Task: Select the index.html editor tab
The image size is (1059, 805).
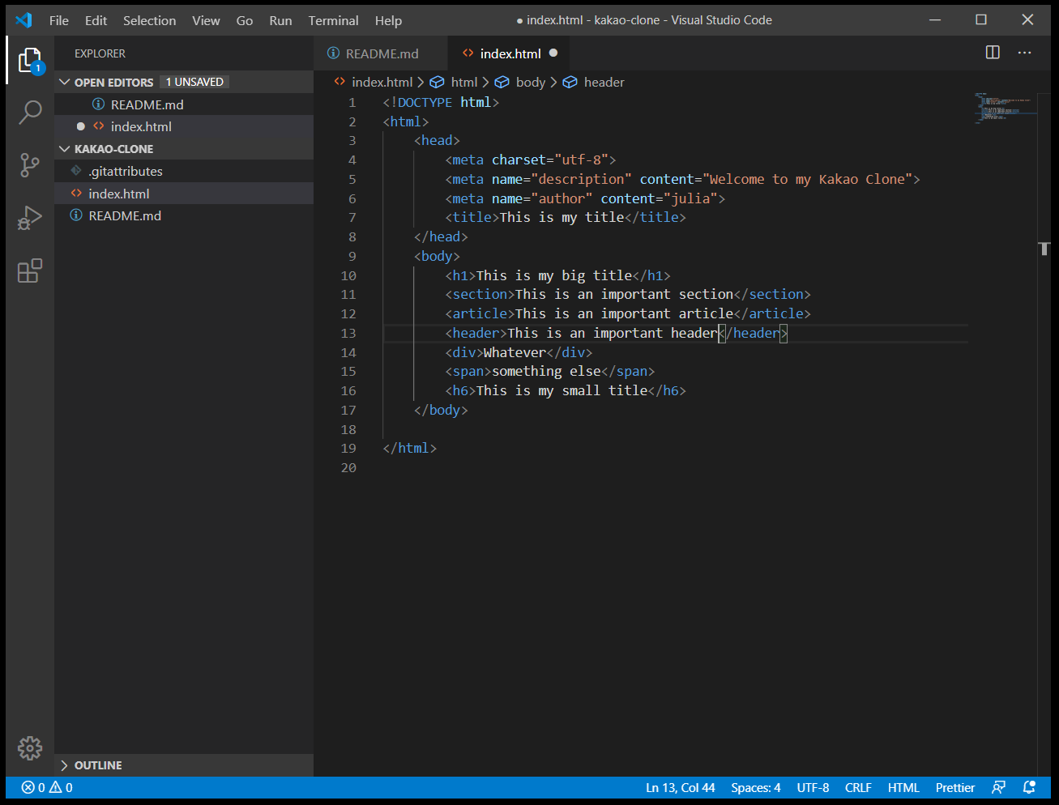Action: [508, 53]
